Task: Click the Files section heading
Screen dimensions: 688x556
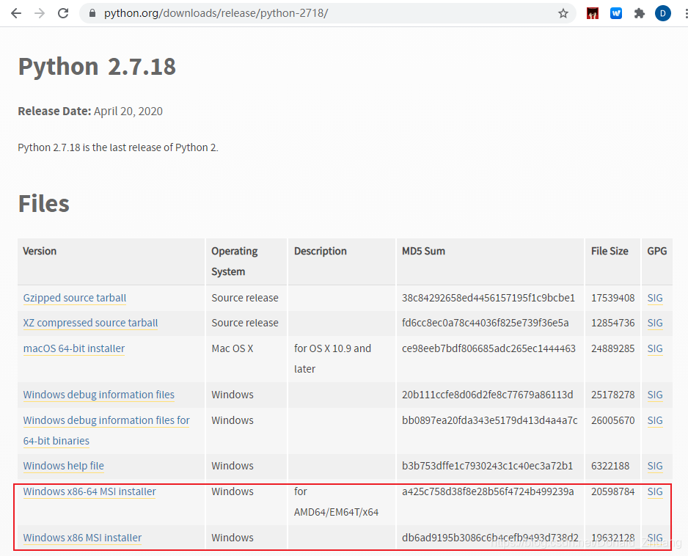Action: (44, 204)
